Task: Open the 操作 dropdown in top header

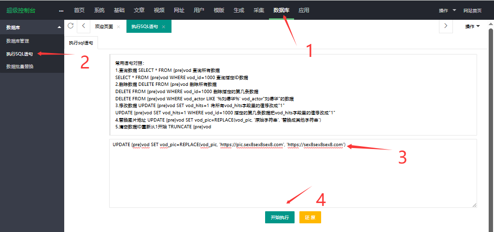Action: tap(447, 11)
